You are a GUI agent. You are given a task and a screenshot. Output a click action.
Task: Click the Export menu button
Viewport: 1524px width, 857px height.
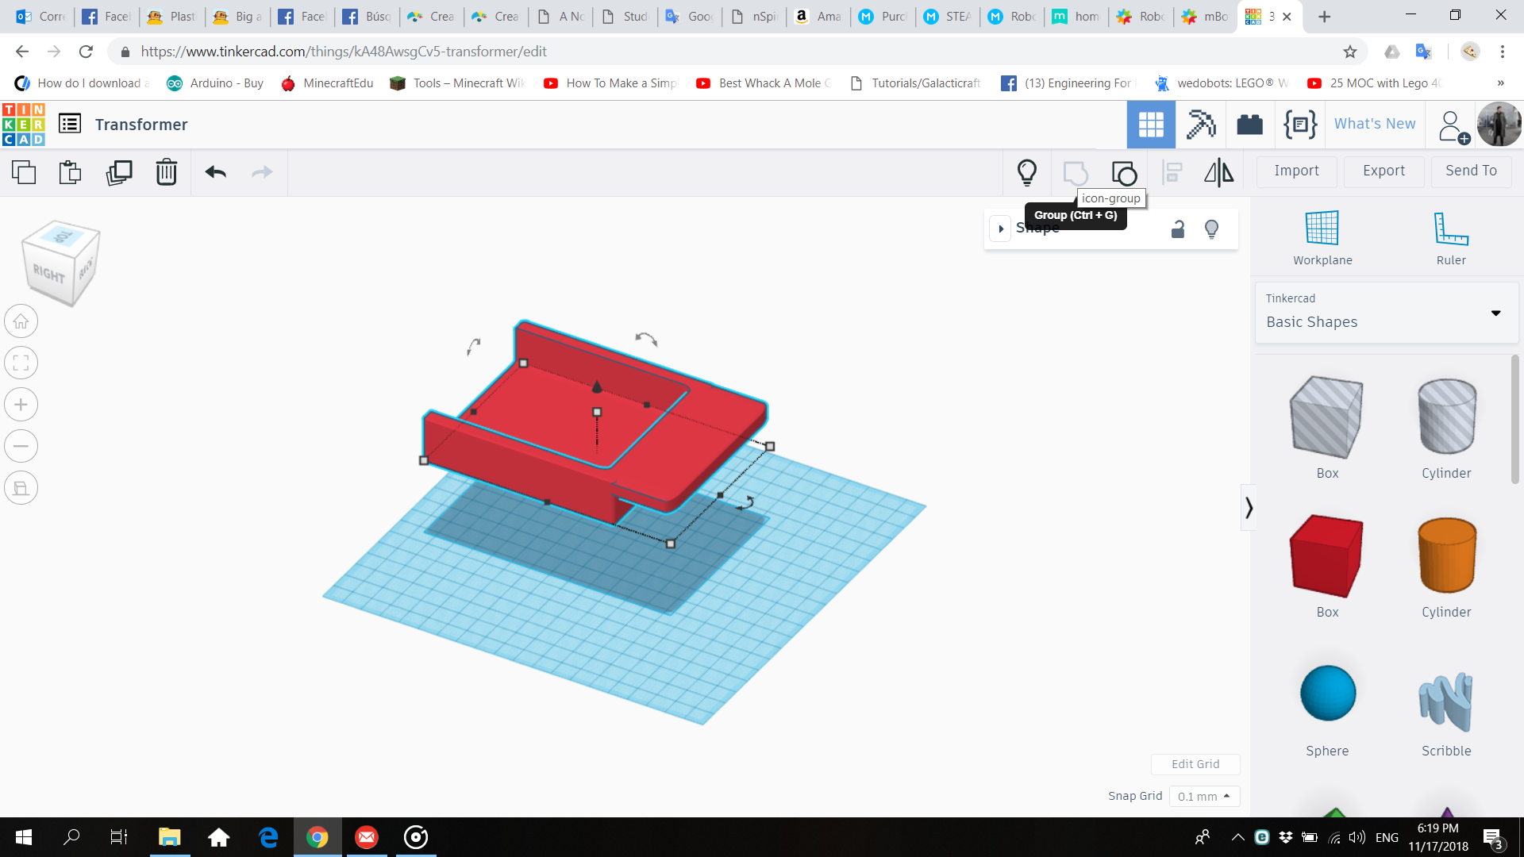[x=1385, y=171]
